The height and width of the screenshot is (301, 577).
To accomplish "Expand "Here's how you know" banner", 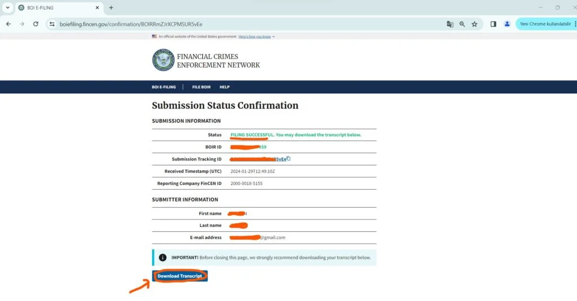I will click(x=256, y=37).
